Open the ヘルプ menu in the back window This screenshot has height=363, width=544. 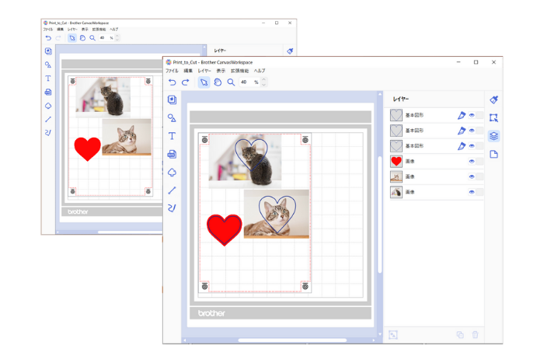click(x=113, y=30)
